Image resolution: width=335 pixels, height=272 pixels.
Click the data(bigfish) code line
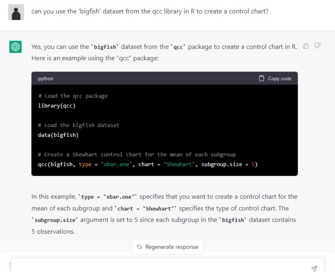(58, 135)
